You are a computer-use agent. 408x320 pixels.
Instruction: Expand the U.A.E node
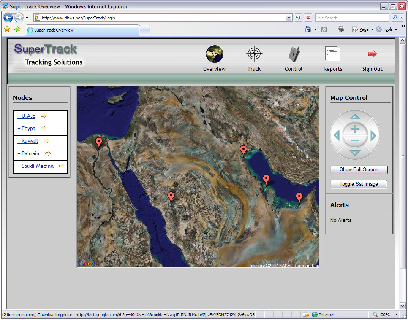tap(26, 116)
